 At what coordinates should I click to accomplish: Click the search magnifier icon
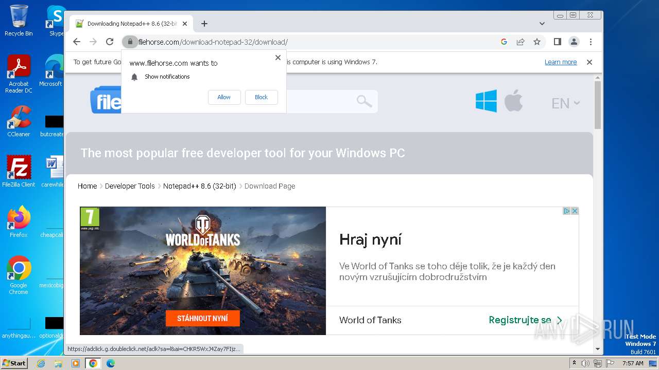coord(364,101)
